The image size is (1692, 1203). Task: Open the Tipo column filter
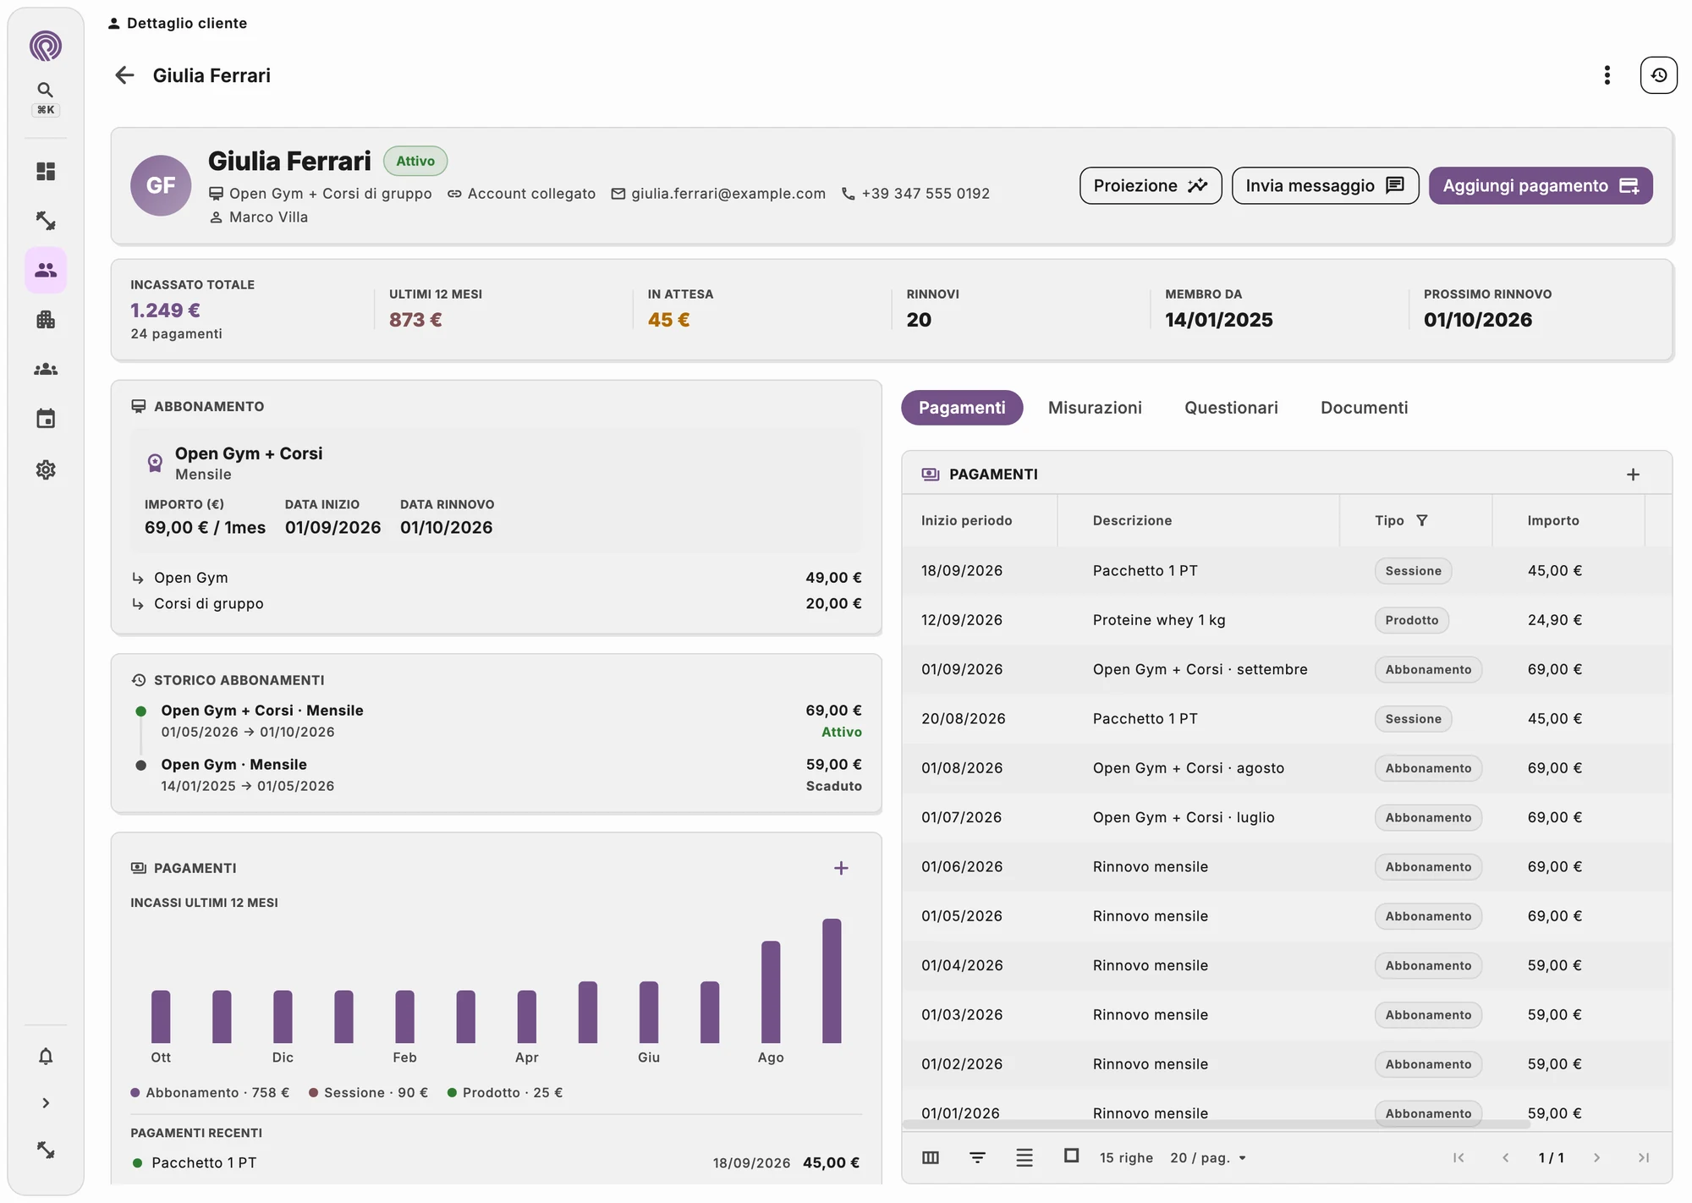coord(1422,520)
